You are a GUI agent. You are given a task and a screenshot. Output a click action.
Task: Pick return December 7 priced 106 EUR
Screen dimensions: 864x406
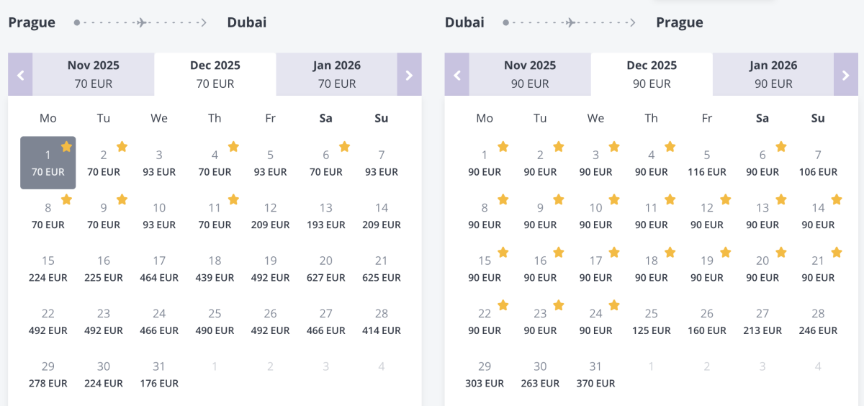click(x=818, y=163)
